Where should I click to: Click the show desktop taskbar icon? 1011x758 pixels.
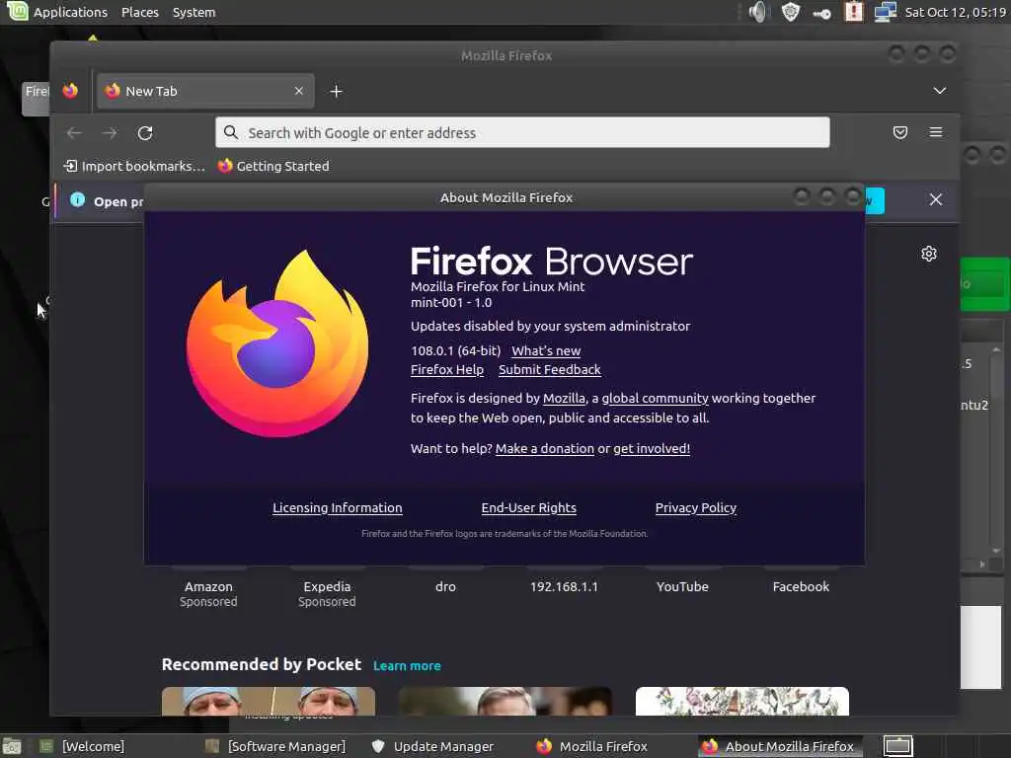(12, 746)
